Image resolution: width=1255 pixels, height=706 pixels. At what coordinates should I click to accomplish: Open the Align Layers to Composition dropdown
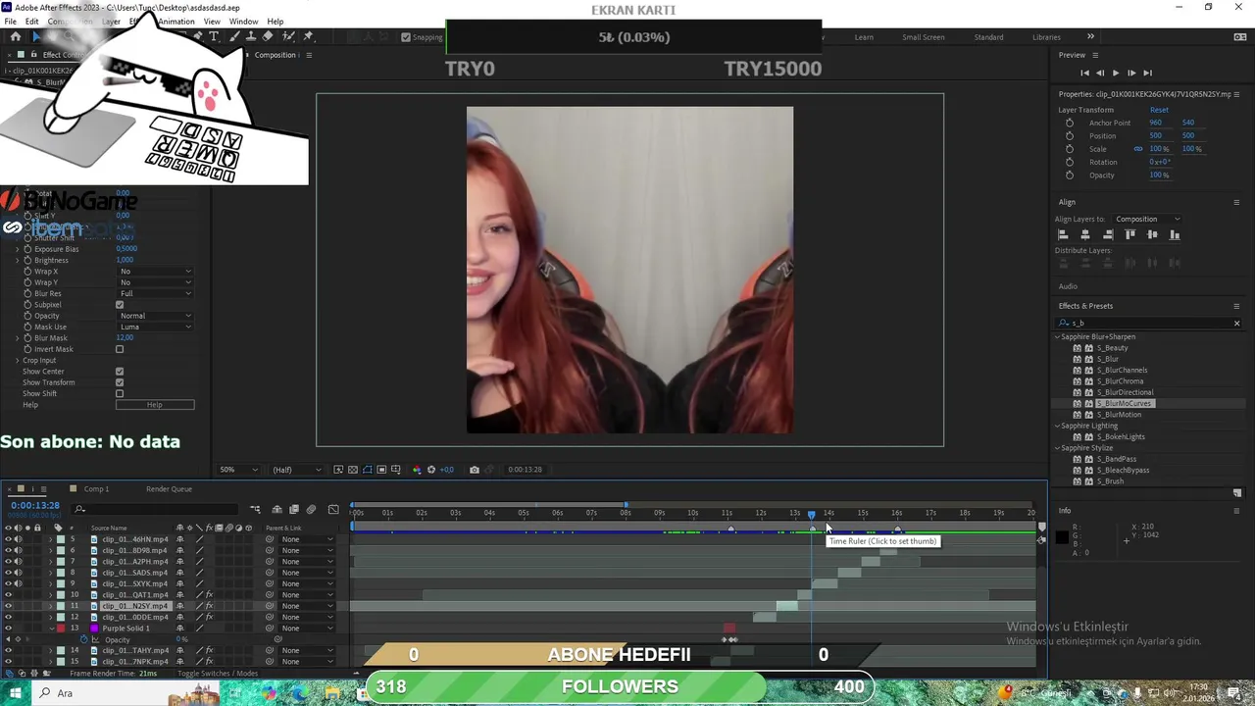(1147, 219)
